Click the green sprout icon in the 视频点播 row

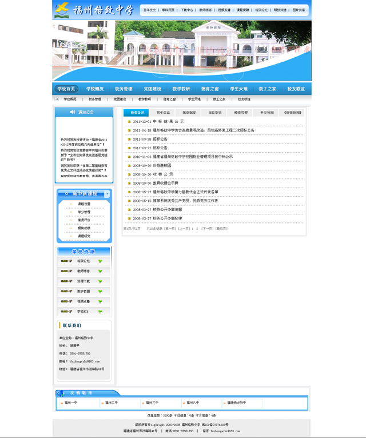pyautogui.click(x=100, y=301)
